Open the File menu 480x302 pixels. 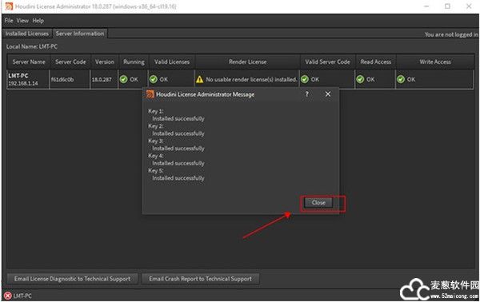click(x=9, y=21)
